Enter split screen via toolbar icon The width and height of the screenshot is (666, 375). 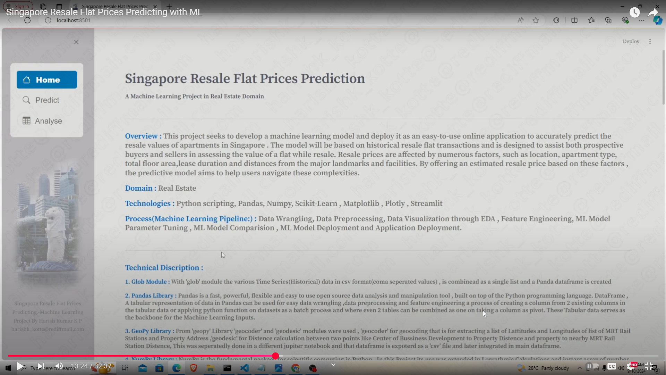tap(574, 20)
